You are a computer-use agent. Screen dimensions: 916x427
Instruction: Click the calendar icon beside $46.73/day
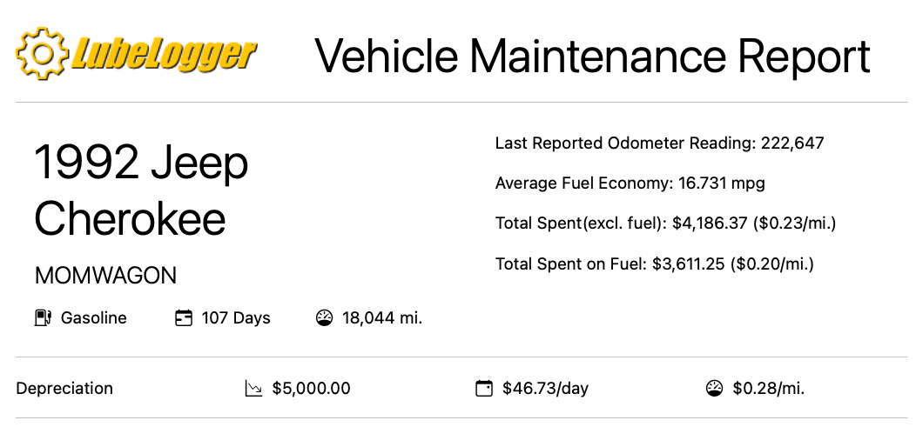pyautogui.click(x=484, y=389)
